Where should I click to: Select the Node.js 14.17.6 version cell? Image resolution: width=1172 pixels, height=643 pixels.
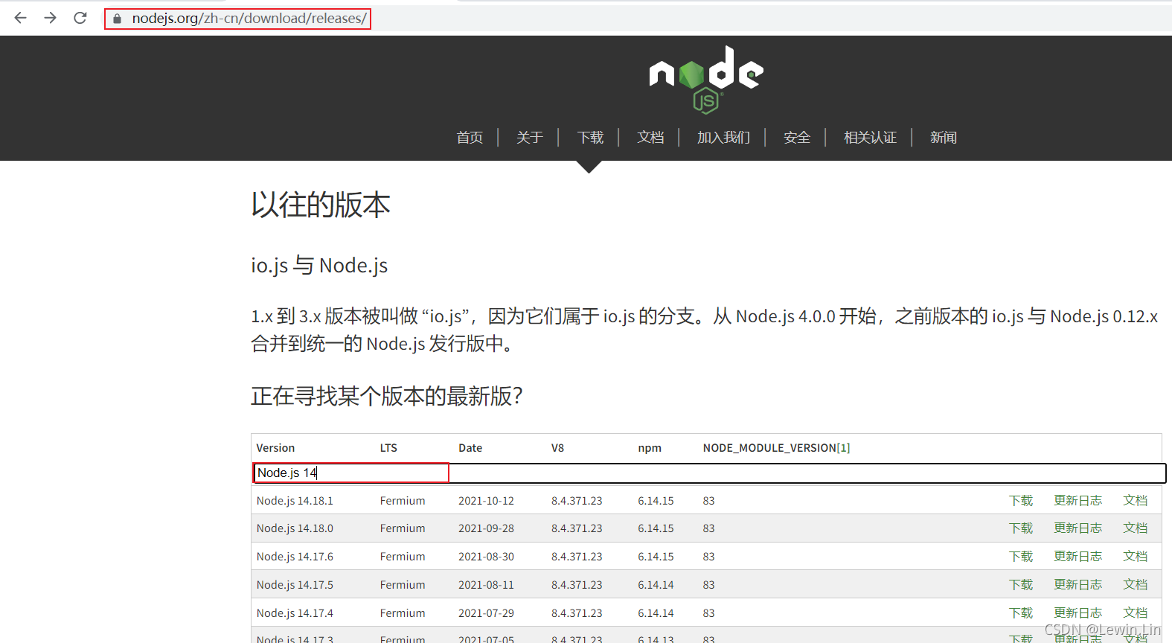295,557
